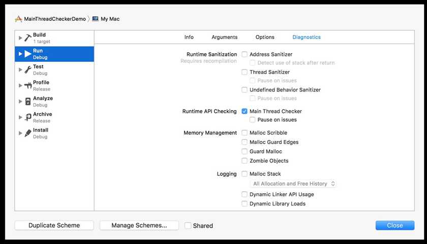Screen dimensions: 427x244
Task: Click the blue Close button
Action: point(395,225)
